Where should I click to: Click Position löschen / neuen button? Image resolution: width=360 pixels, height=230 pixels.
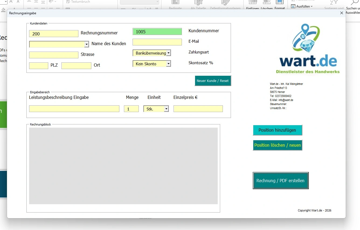tap(277, 145)
